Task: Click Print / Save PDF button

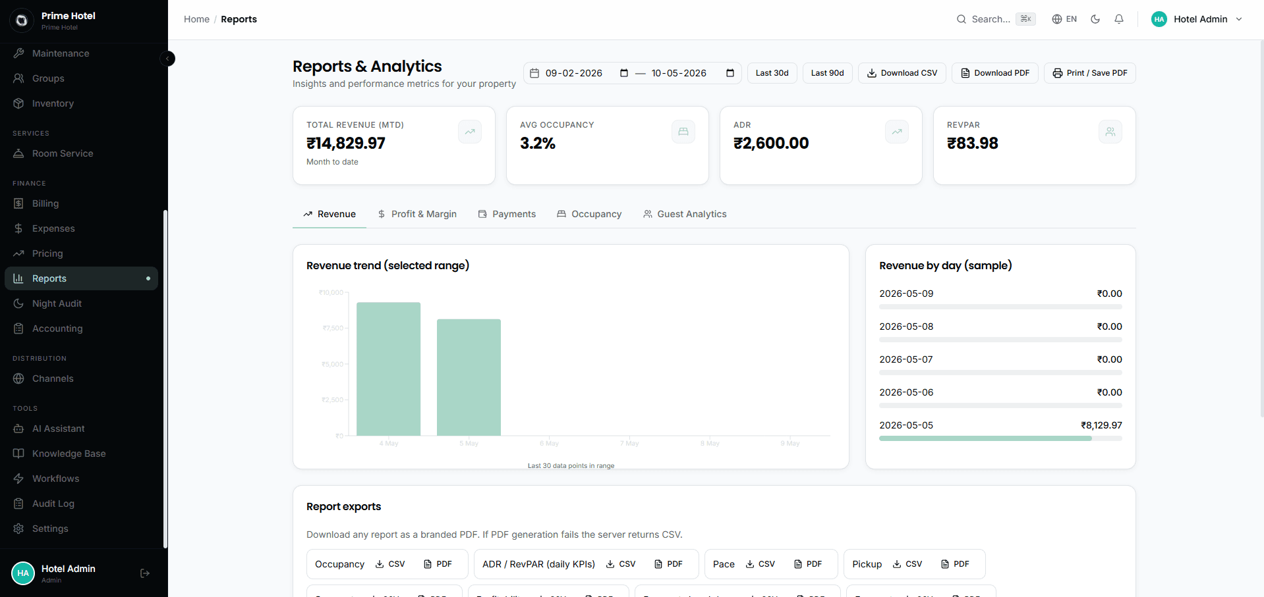Action: pyautogui.click(x=1090, y=73)
